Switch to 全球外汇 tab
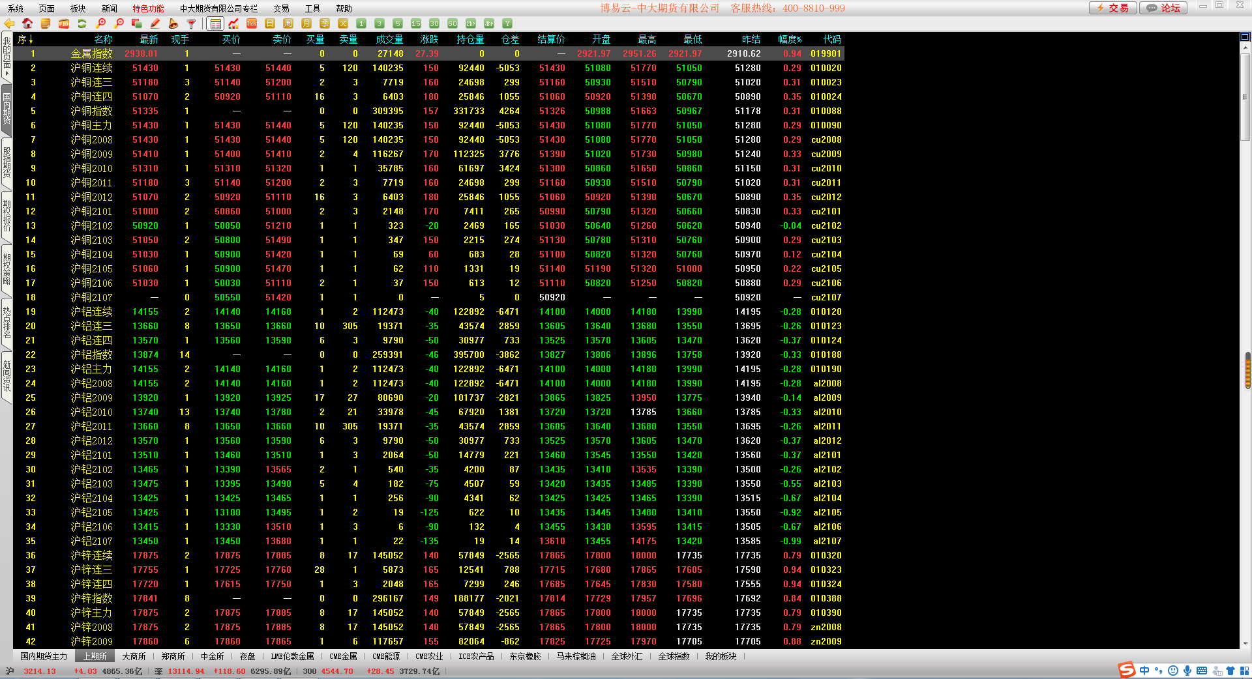The image size is (1252, 679). pyautogui.click(x=627, y=656)
